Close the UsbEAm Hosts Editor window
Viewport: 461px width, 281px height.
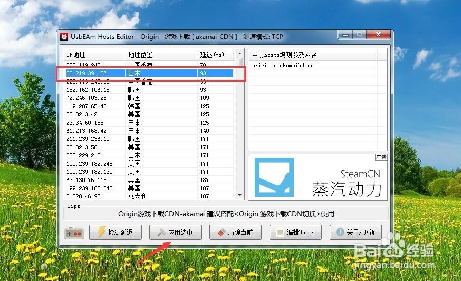coord(378,35)
